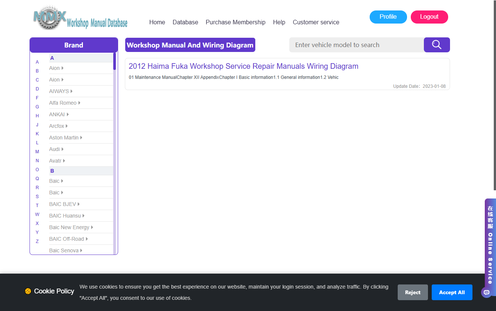Click the magnifier search icon button
496x311 pixels.
click(x=437, y=45)
